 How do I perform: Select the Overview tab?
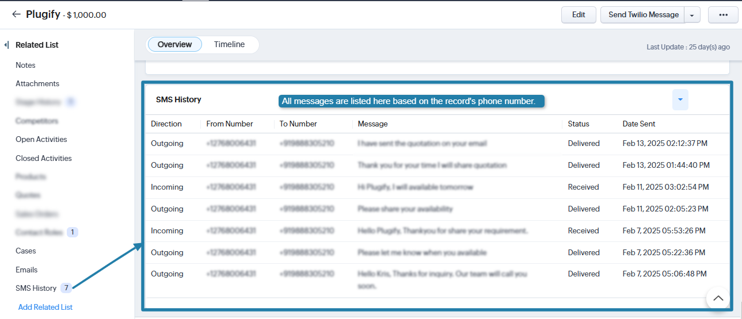tap(174, 44)
